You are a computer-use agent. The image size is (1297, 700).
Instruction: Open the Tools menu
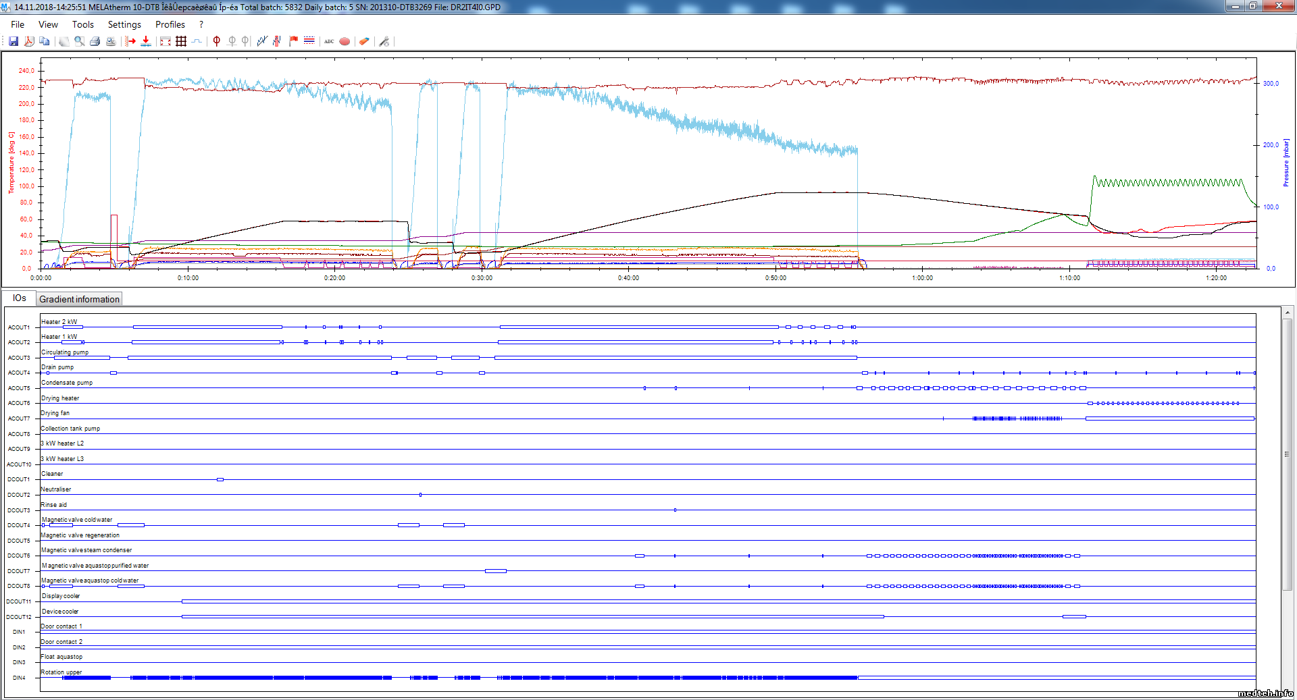point(82,24)
